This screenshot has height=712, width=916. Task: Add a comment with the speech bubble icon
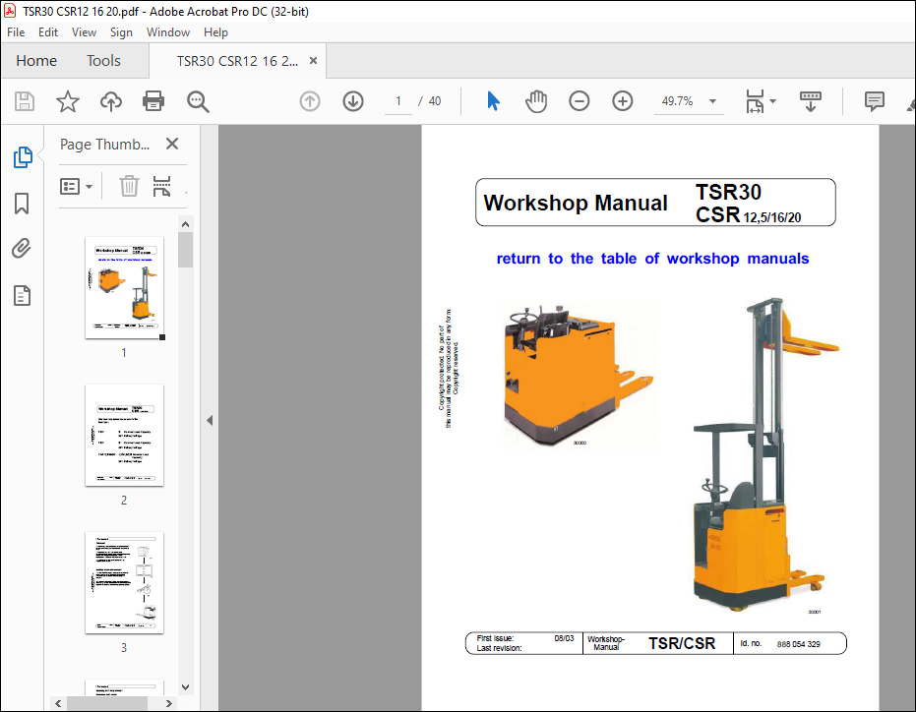pos(874,101)
